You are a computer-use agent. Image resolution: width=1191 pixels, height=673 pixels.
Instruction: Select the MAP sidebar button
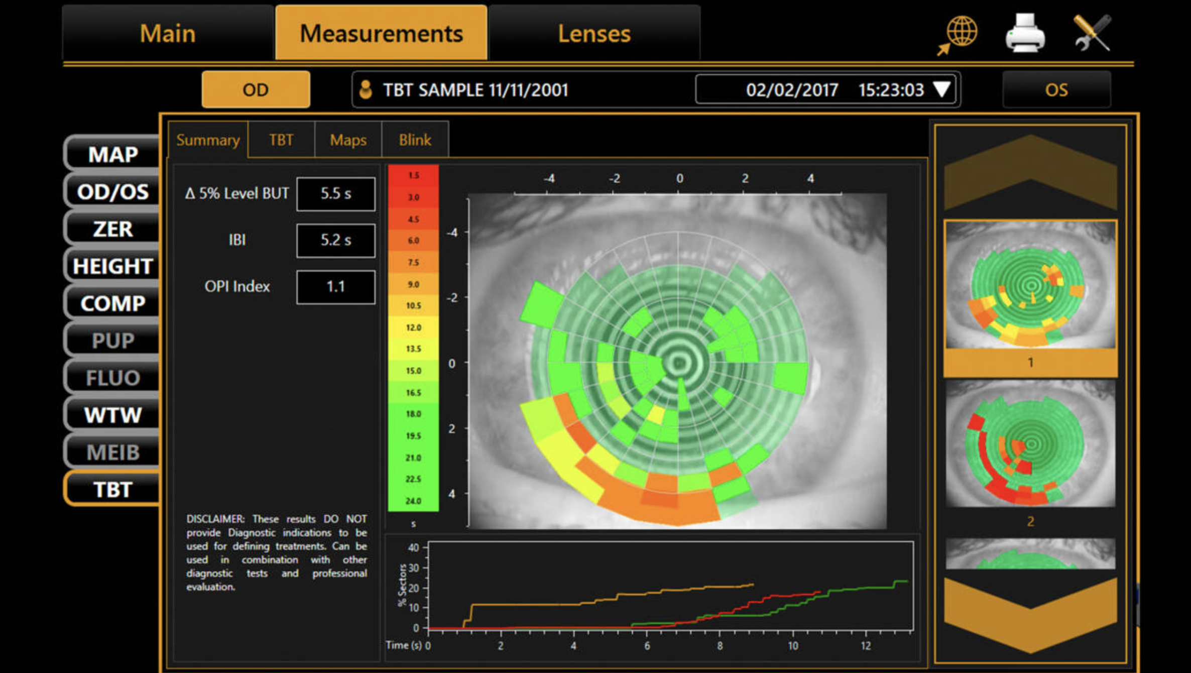[112, 154]
